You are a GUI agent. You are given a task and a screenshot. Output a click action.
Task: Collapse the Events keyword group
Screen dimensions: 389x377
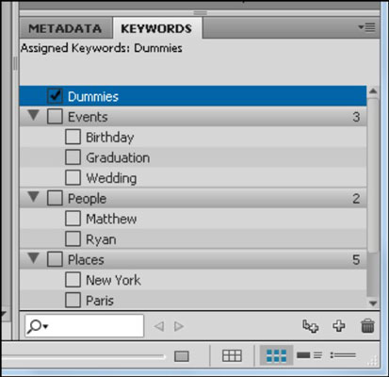[x=33, y=115]
